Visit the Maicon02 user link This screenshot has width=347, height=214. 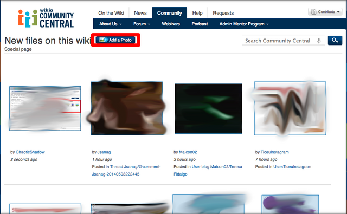(x=188, y=152)
